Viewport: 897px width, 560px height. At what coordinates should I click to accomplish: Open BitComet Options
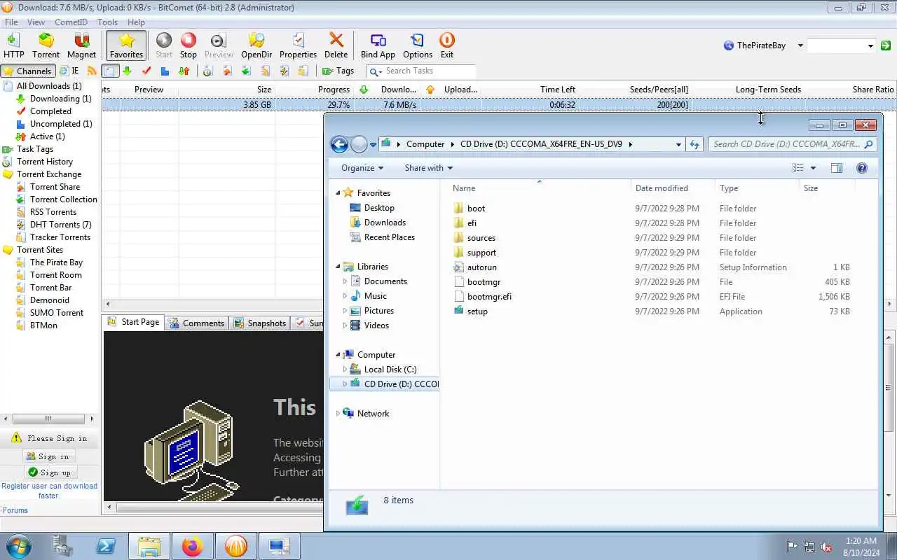418,45
